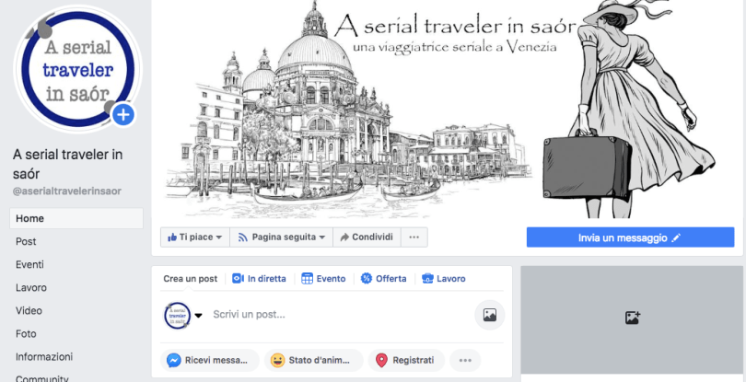
Task: Create an Offerta post
Action: [x=383, y=279]
